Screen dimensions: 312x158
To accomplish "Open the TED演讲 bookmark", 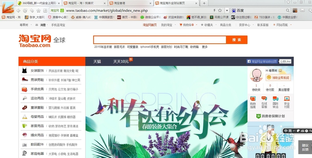I will [x=265, y=17].
